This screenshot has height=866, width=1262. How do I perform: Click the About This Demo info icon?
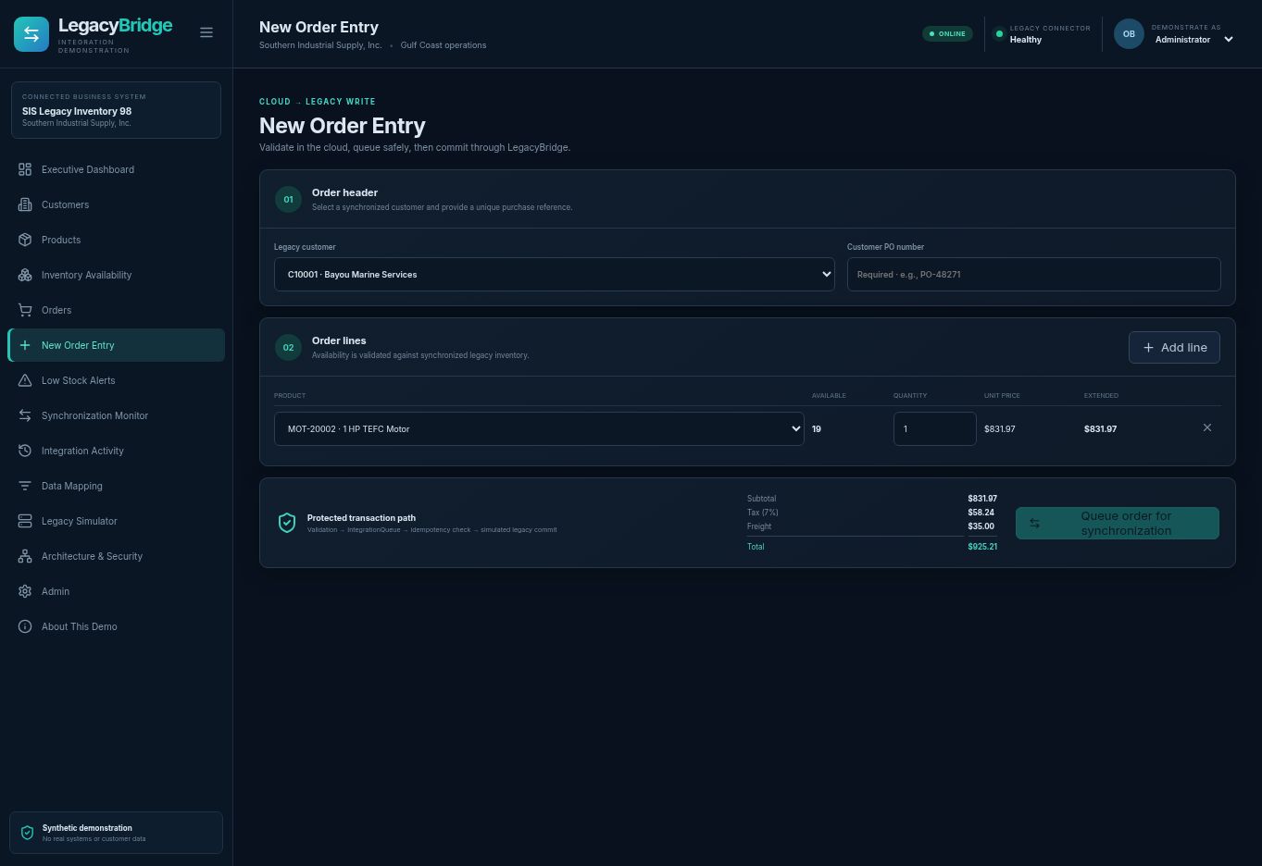coord(25,626)
